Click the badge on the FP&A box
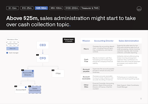 click(53, 70)
